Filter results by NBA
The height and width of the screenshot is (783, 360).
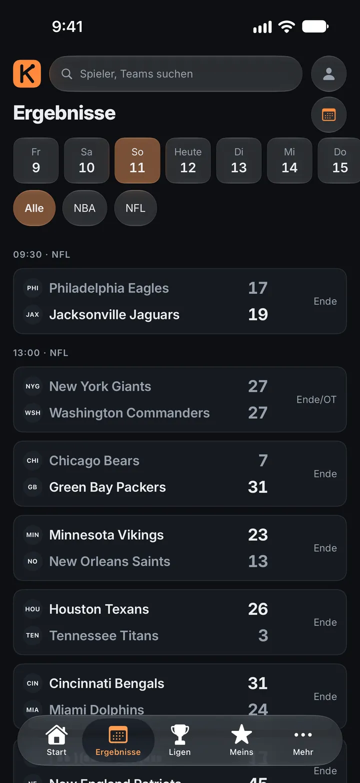[84, 208]
